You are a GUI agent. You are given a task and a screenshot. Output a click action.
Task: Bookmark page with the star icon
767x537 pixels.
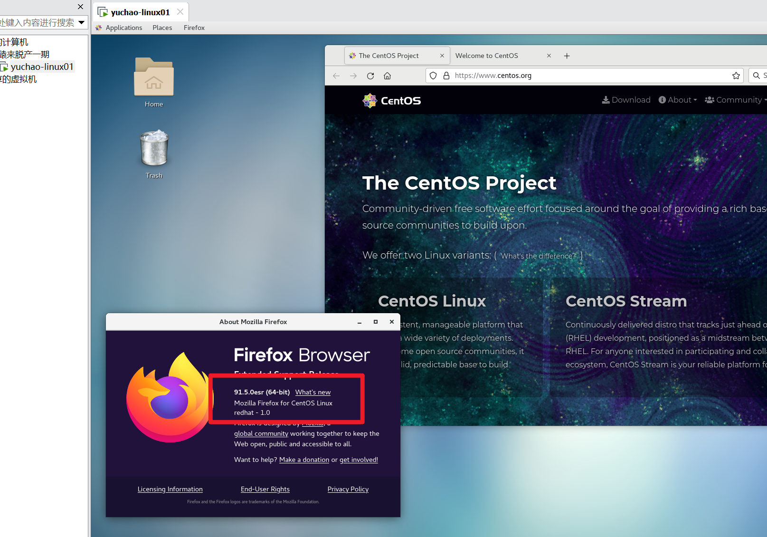[x=736, y=76]
